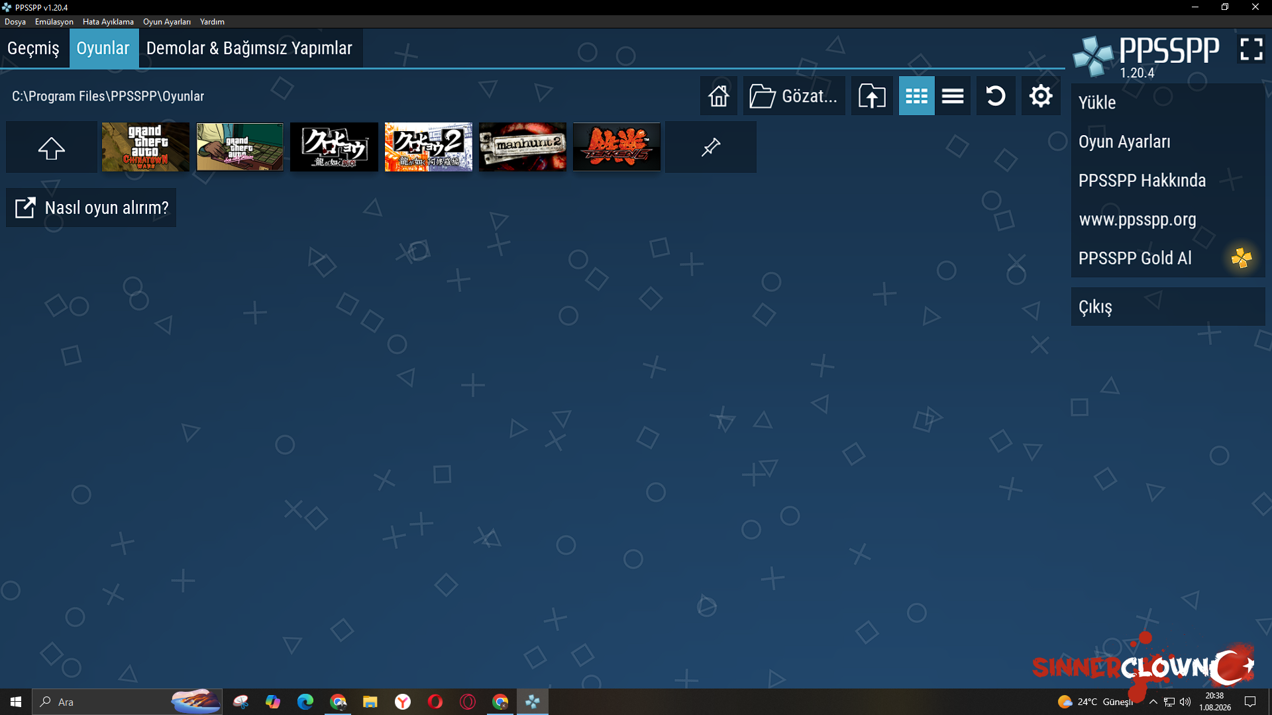Open the Dosya menu
This screenshot has width=1272, height=715.
pos(15,22)
